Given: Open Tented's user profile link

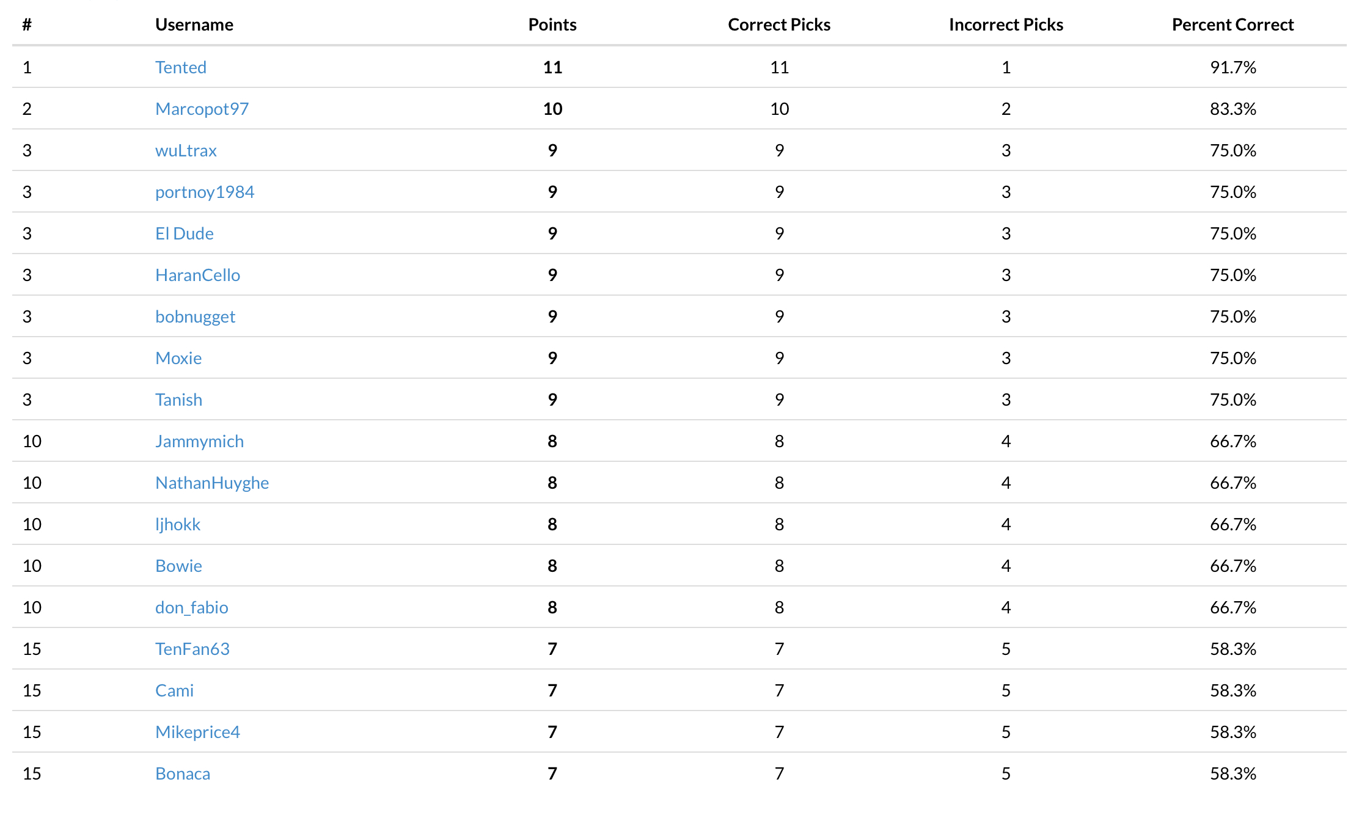Looking at the screenshot, I should pos(181,67).
